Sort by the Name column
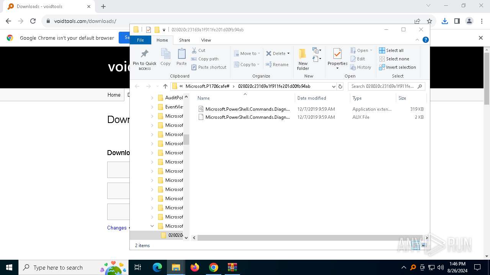This screenshot has width=490, height=275. tap(245, 98)
